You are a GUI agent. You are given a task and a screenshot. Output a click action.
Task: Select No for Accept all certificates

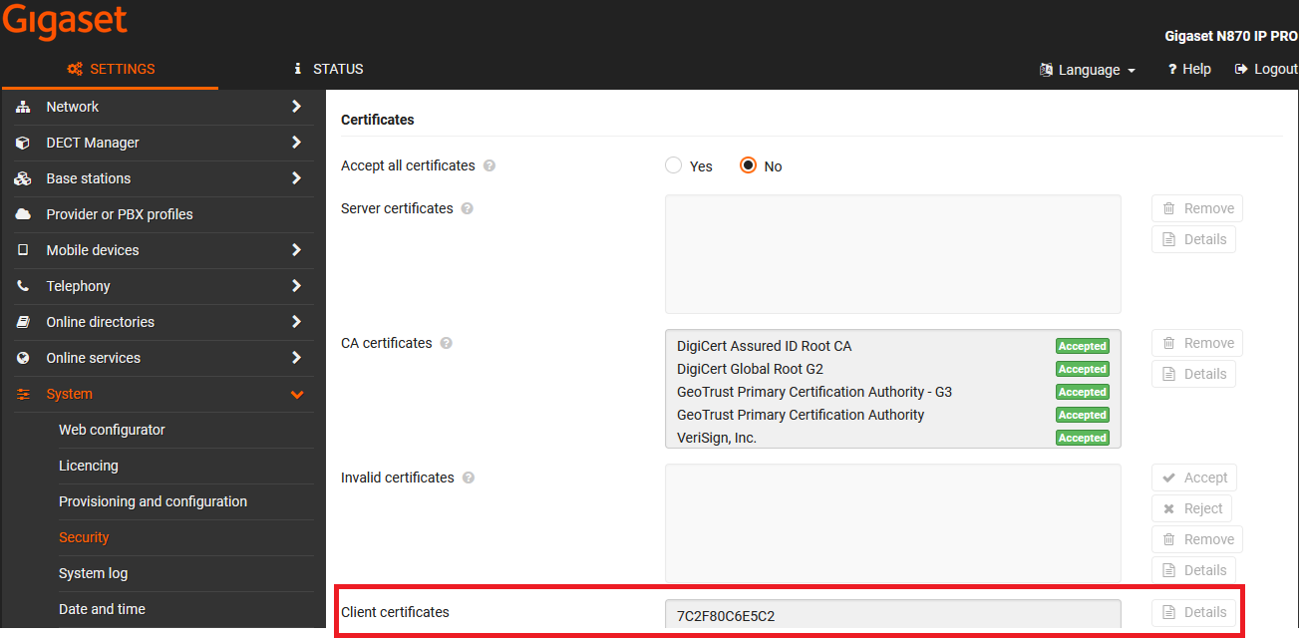[749, 165]
